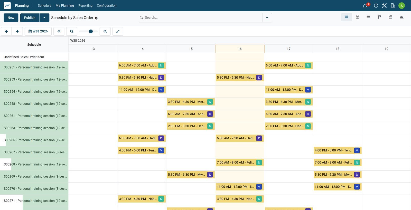Select row S00251 - Personal training session
The width and height of the screenshot is (411, 210).
[x=34, y=67]
